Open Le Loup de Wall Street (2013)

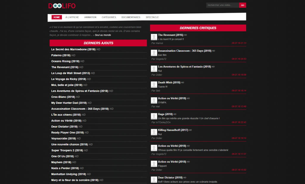71,73
